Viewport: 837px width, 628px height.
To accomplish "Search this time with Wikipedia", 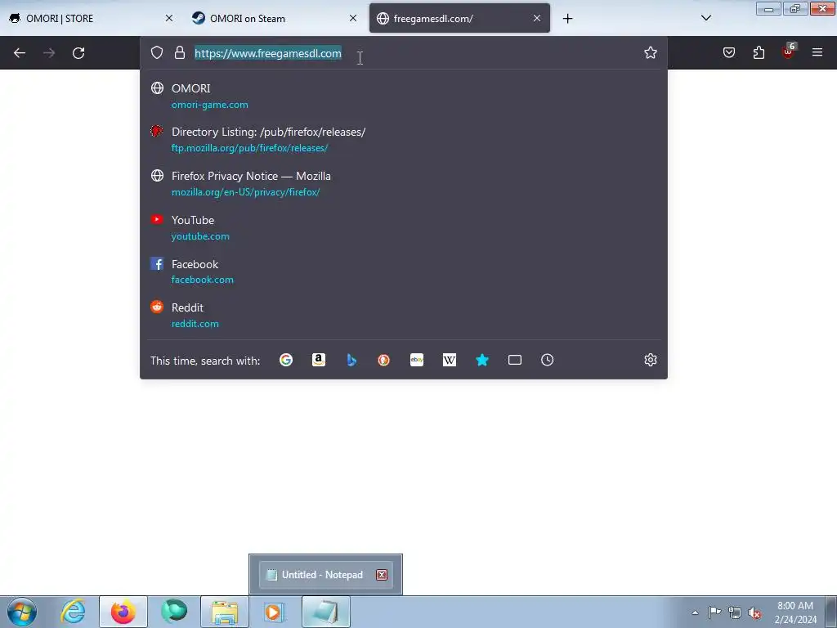I will [450, 360].
